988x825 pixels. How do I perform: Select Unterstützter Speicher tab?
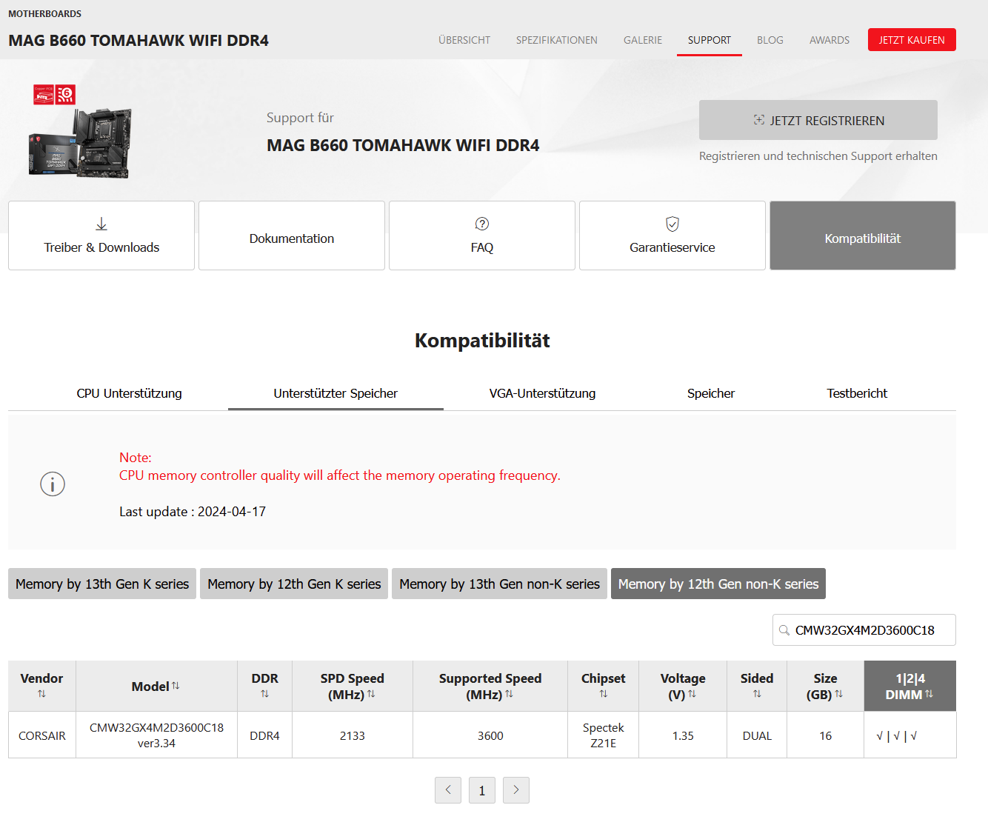tap(336, 393)
